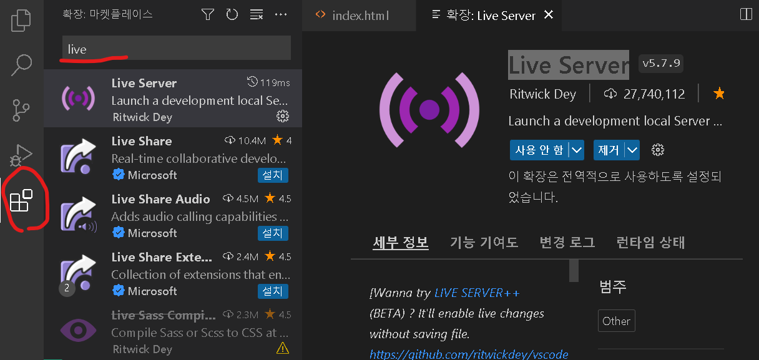Click the split editor icon

[745, 14]
